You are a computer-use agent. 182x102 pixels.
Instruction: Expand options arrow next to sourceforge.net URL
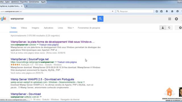point(56,62)
